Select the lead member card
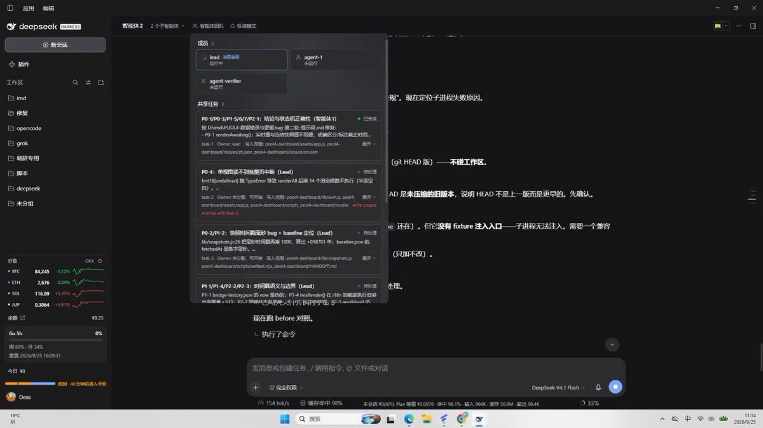The image size is (763, 428). coord(242,60)
